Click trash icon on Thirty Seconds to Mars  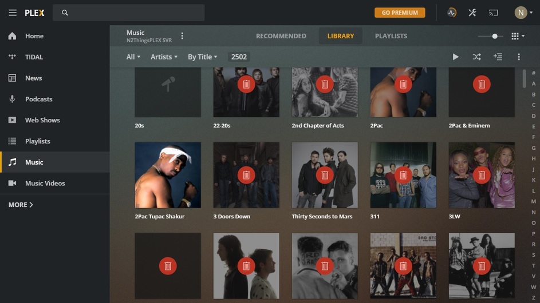coord(325,175)
